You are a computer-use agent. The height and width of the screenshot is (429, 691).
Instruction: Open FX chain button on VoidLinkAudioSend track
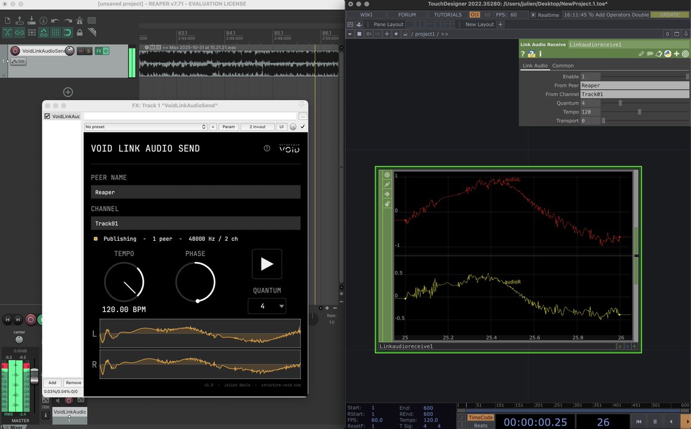point(99,51)
